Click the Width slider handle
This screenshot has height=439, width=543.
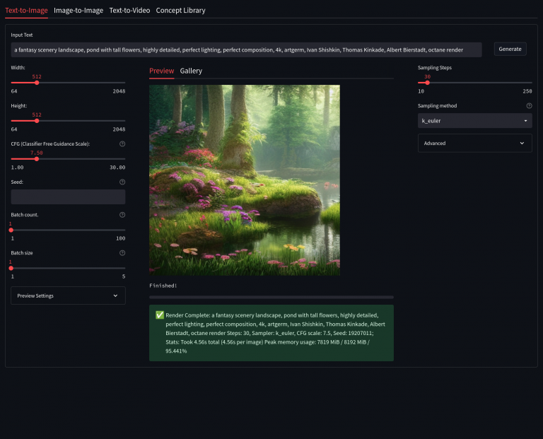pos(37,83)
